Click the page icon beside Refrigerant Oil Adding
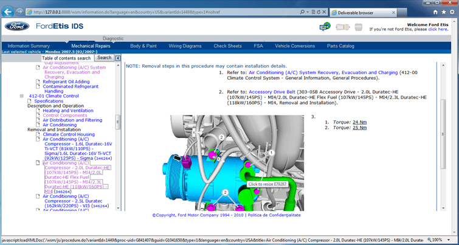 pos(38,81)
